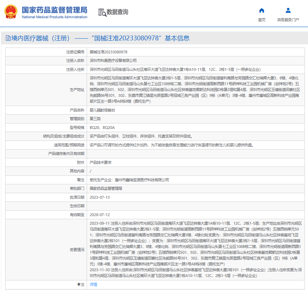Screen dimensions: 308x291
Task: Select the 批准日期 row label
Action: click(77, 197)
